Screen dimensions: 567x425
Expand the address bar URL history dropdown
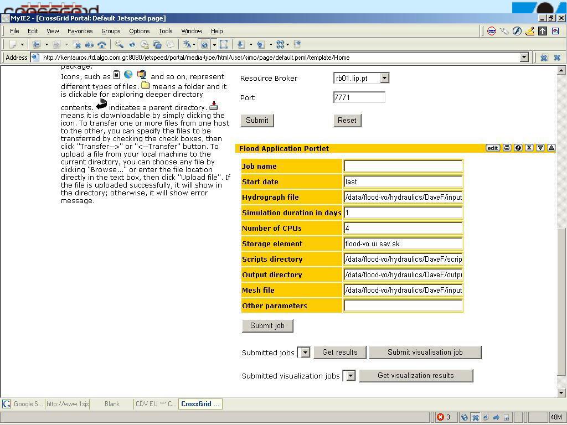[524, 58]
